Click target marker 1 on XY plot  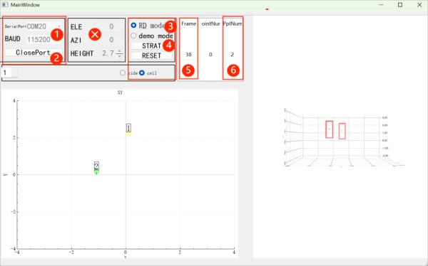tap(128, 128)
